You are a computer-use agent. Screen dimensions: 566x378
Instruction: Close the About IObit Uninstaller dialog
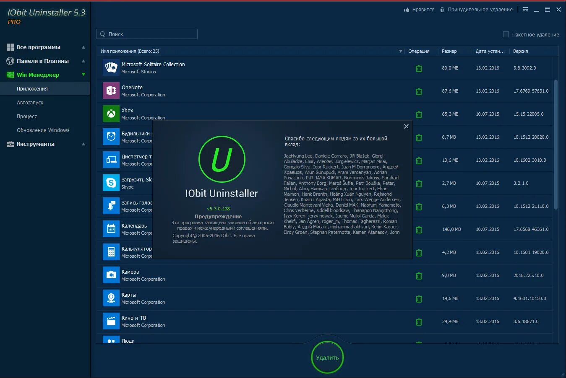(406, 127)
